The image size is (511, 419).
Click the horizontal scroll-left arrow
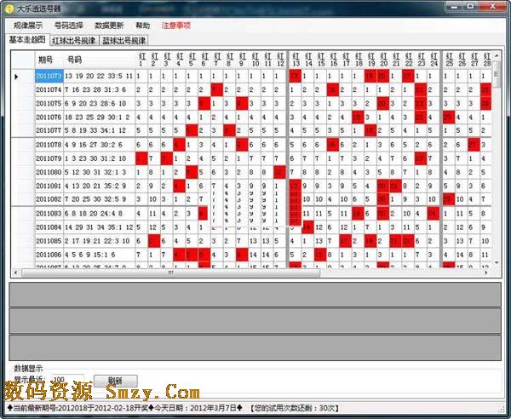[x=15, y=273]
